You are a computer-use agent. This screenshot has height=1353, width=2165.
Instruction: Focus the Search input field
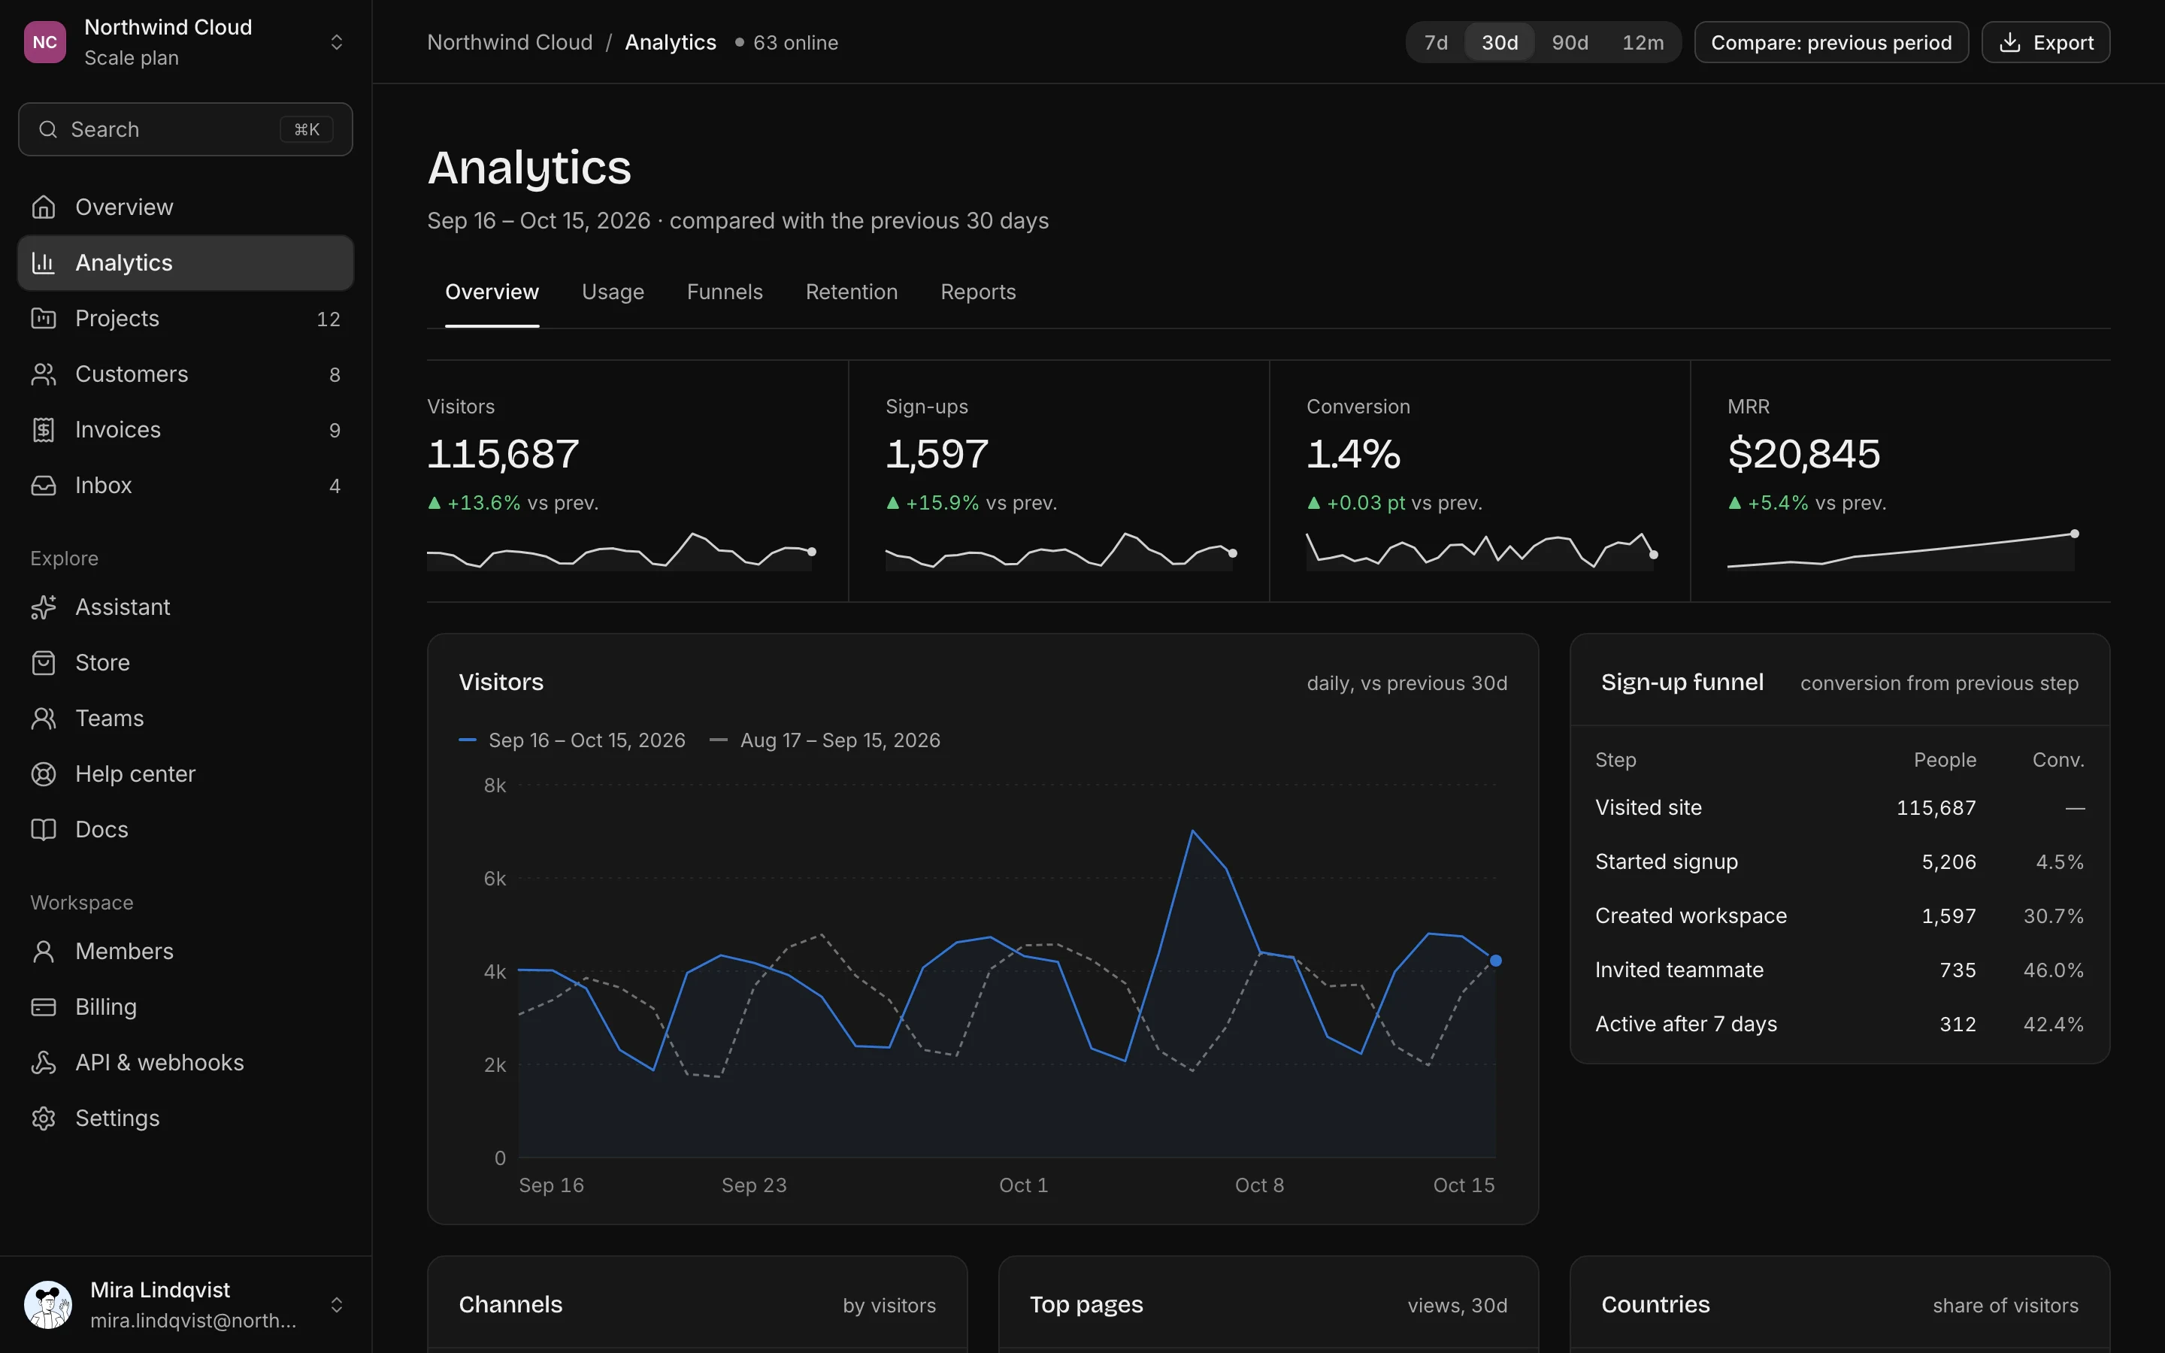pyautogui.click(x=185, y=129)
